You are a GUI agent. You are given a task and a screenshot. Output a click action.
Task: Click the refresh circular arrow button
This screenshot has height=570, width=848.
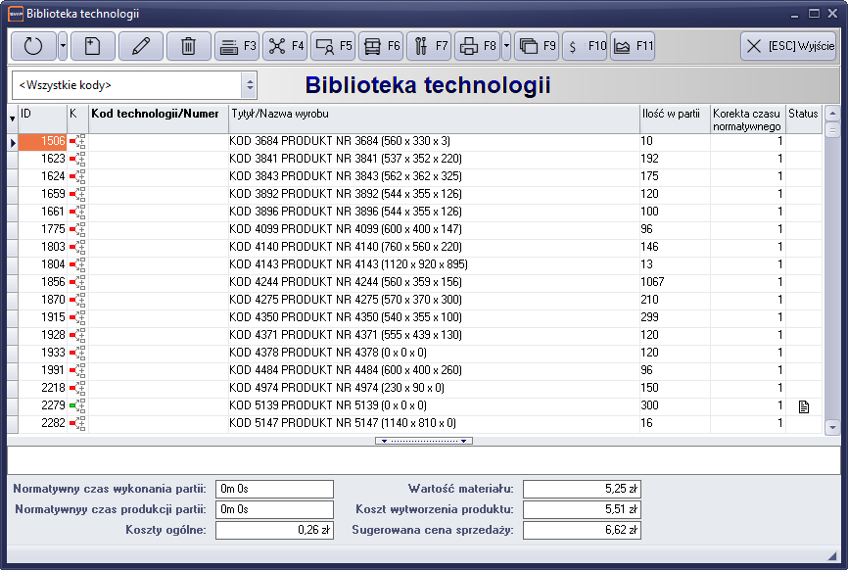pyautogui.click(x=33, y=45)
